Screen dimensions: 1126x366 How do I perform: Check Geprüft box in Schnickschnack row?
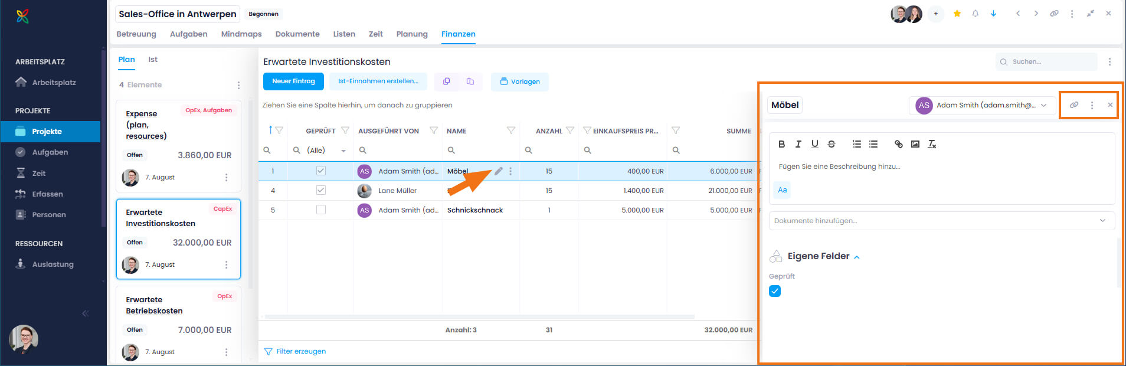(x=320, y=210)
